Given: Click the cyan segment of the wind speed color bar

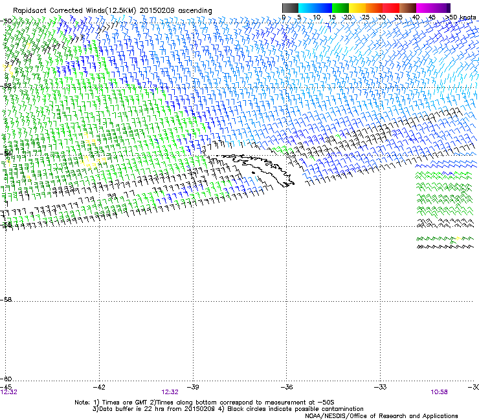Looking at the screenshot, I should point(315,8).
